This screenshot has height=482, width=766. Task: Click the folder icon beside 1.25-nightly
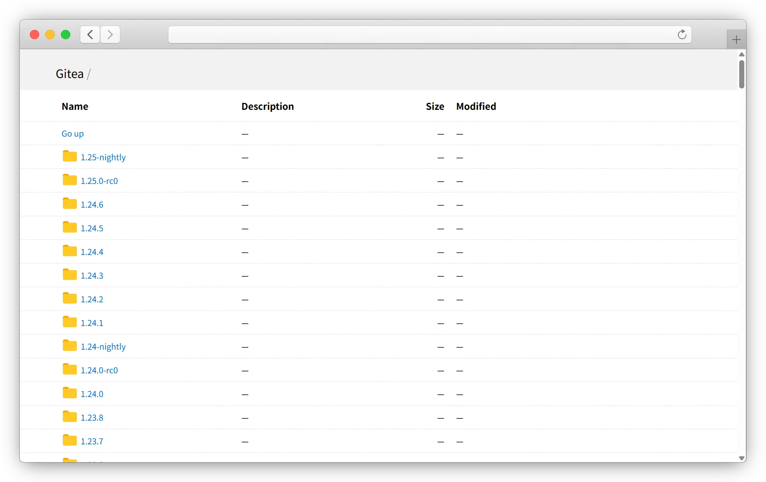point(70,156)
